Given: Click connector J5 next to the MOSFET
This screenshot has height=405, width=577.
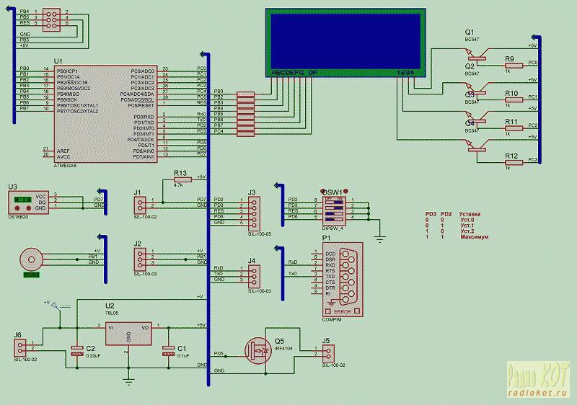Looking at the screenshot, I should (329, 353).
